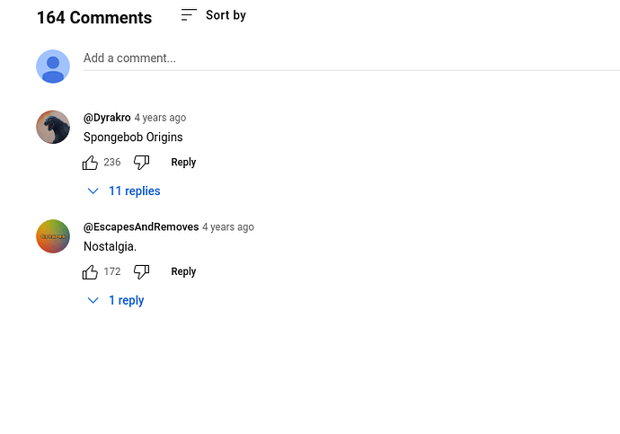Screen dimensions: 620x434
Task: Click the chevron beside 11 replies
Action: [x=93, y=191]
